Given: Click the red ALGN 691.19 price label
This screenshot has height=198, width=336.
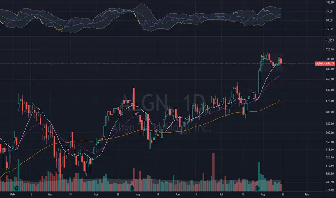Looking at the screenshot, I should (x=325, y=64).
